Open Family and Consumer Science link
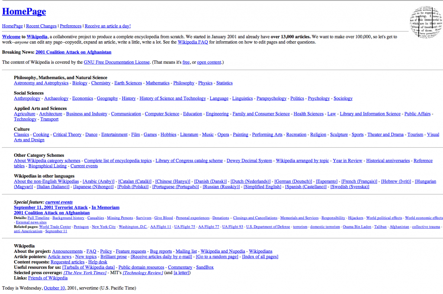The height and width of the screenshot is (294, 443). [x=261, y=113]
